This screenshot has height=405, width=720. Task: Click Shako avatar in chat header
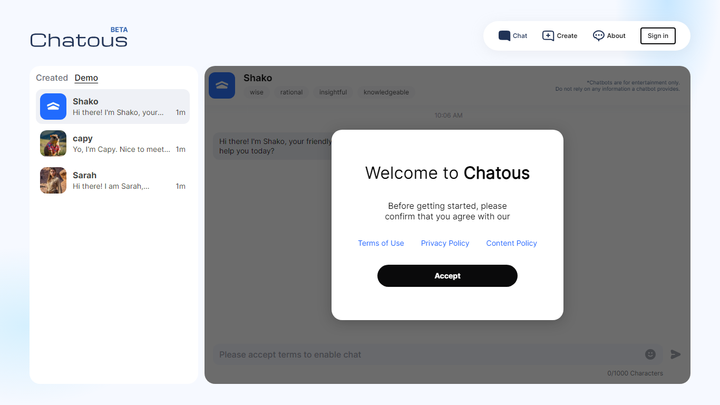pyautogui.click(x=222, y=85)
